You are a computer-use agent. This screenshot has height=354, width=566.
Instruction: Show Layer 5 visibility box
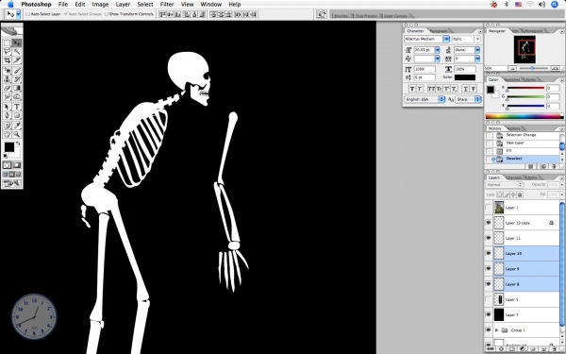tap(488, 299)
